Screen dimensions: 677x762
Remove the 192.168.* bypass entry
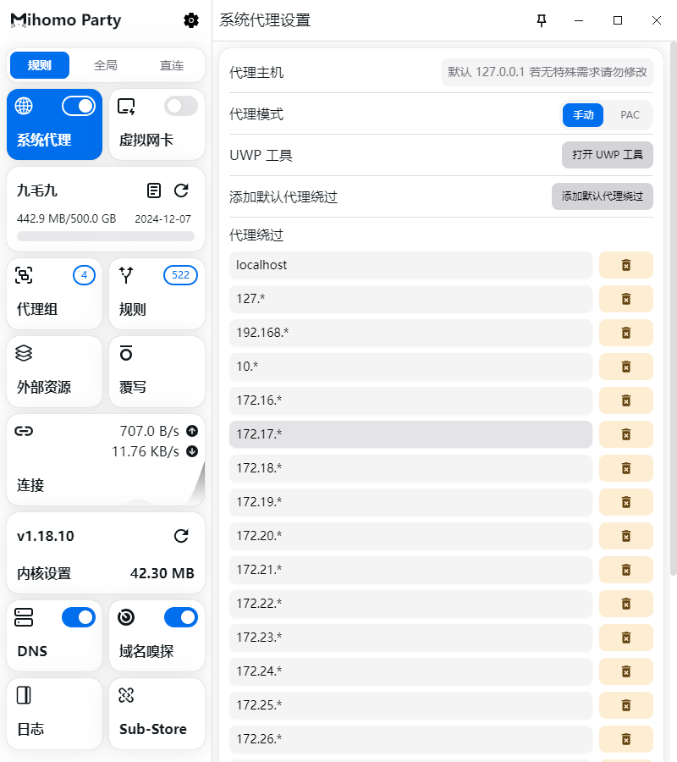coord(625,333)
